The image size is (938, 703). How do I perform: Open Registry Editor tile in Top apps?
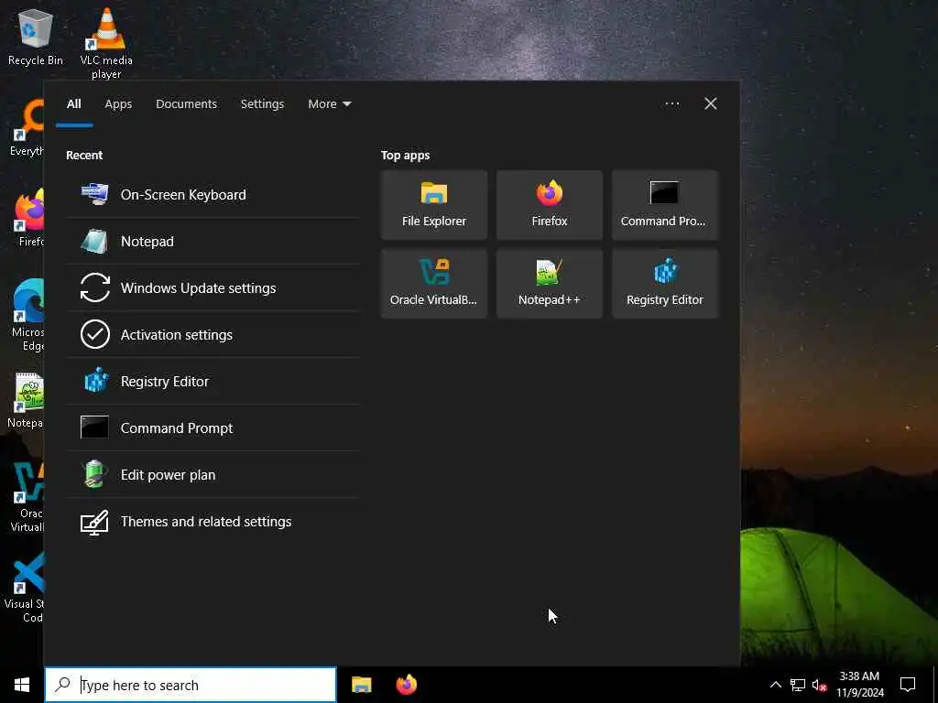665,284
